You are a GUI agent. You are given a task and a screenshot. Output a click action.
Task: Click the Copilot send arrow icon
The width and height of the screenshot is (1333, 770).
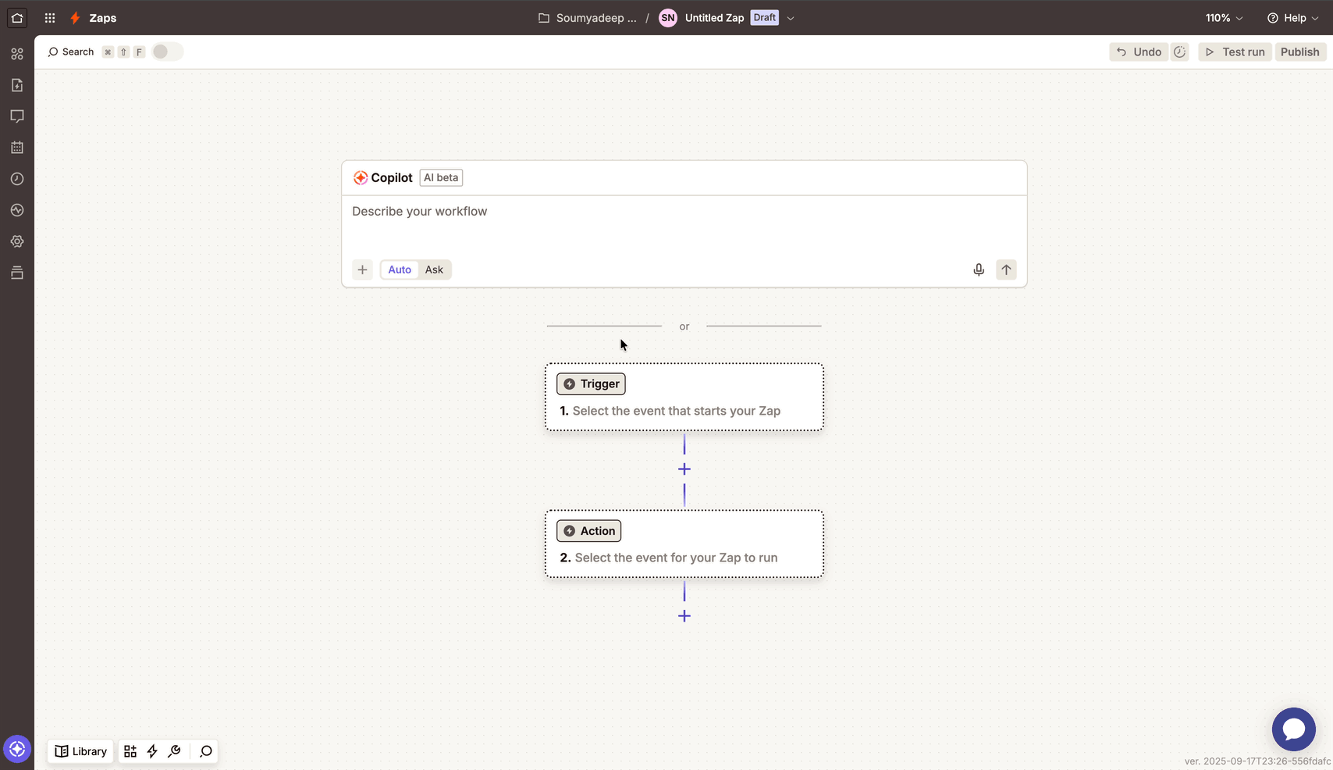click(x=1006, y=269)
